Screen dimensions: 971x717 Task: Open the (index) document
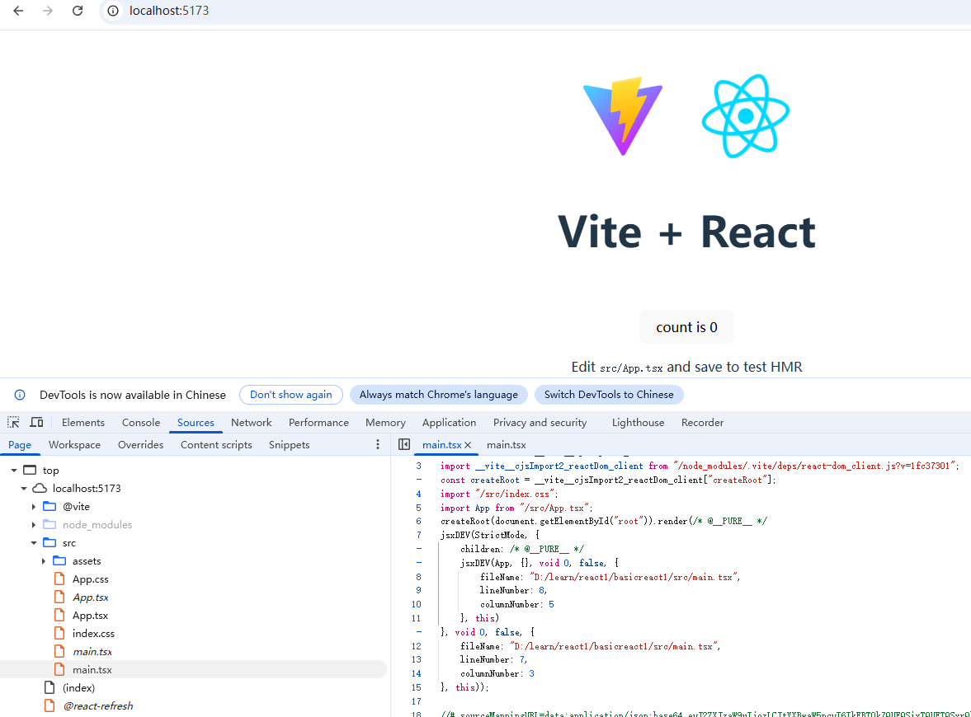pyautogui.click(x=78, y=688)
